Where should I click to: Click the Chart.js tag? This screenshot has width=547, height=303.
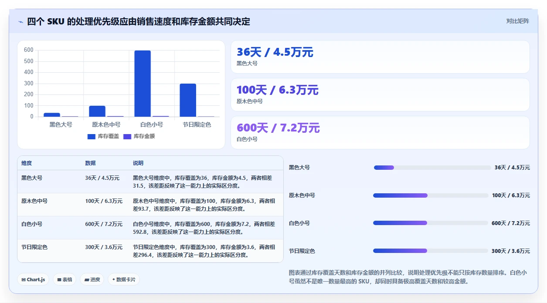tap(33, 279)
